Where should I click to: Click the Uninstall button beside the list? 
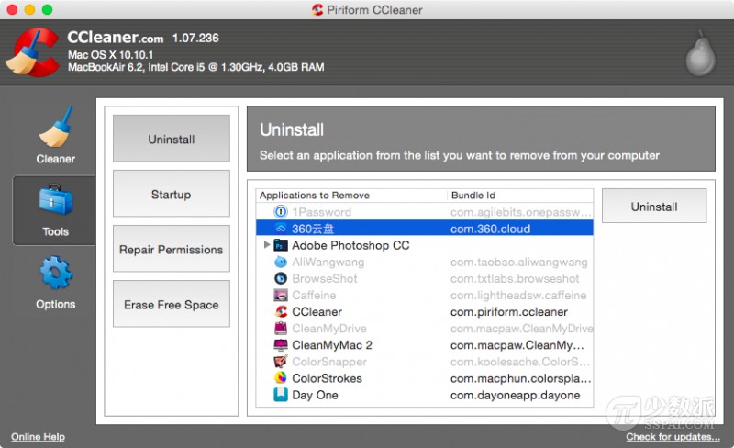pos(654,207)
